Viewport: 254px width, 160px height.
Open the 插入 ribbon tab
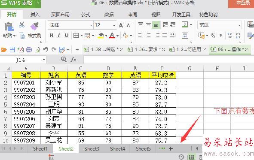(35, 15)
